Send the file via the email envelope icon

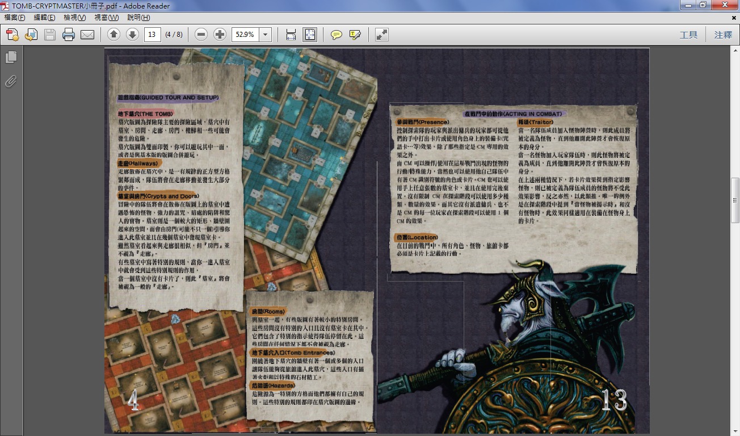coord(87,35)
